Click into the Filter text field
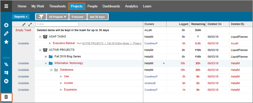 57,24
